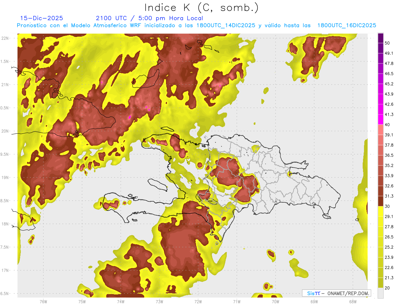
Task: Select the date label '15-Dic-2025'
Action: [x=42, y=18]
